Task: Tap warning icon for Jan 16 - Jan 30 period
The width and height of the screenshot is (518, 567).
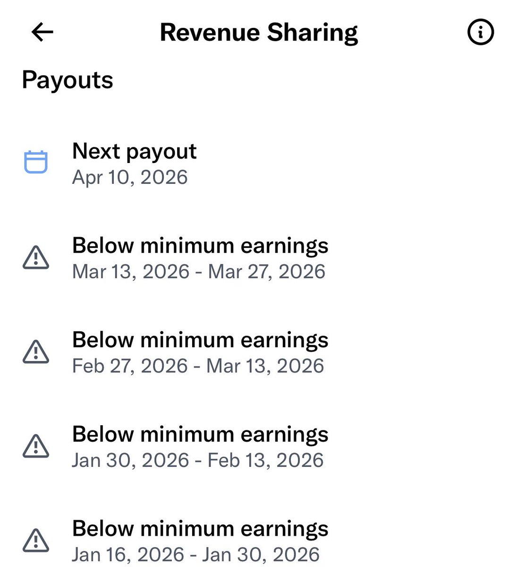Action: [x=36, y=541]
